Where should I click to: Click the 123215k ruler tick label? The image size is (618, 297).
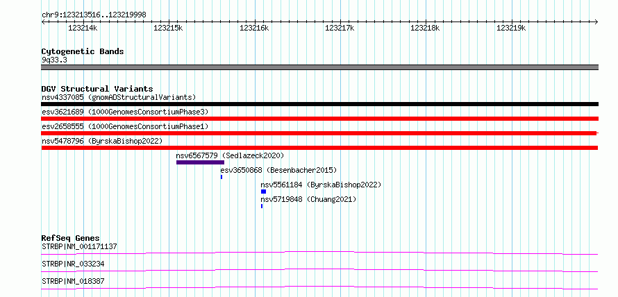coord(168,28)
